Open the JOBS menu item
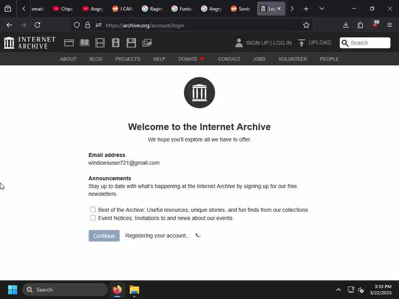The height and width of the screenshot is (299, 399). click(259, 59)
